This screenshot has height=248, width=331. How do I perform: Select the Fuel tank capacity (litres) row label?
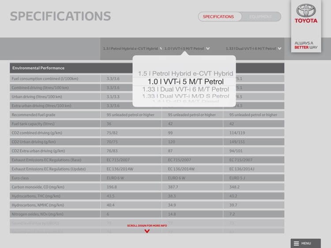pos(33,124)
